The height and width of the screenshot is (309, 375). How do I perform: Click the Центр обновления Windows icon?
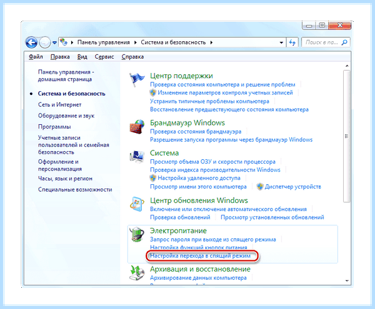[137, 204]
